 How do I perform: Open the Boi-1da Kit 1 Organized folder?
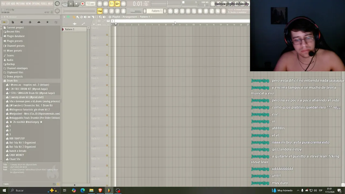coord(22,143)
